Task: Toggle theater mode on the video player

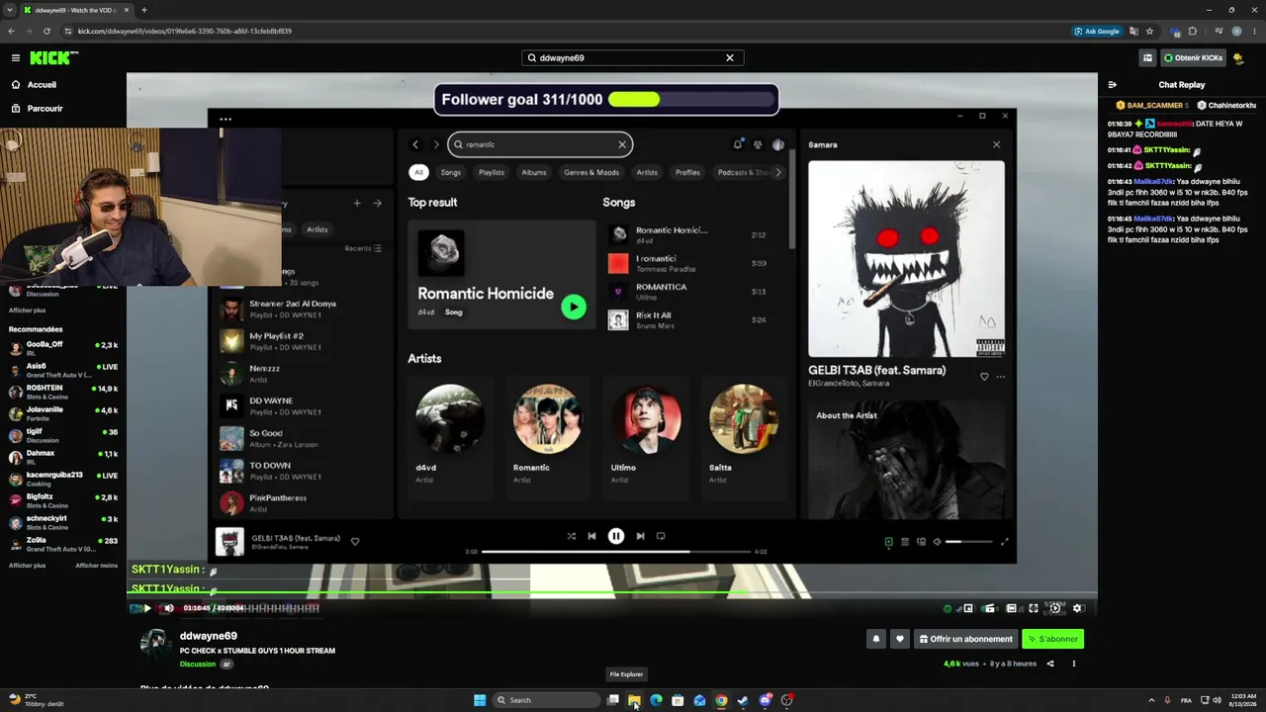Action: point(1011,608)
